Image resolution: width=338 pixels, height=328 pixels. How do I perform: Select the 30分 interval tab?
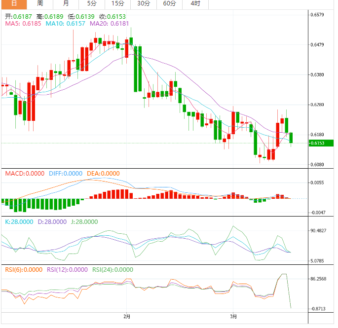click(x=144, y=4)
